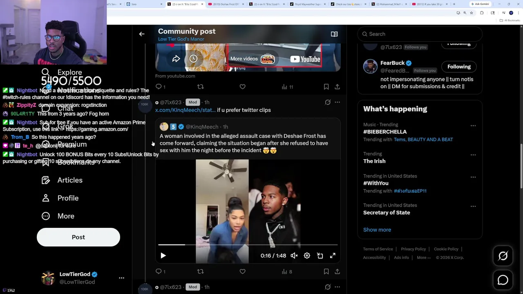Open FearBuck's profile name

393,63
